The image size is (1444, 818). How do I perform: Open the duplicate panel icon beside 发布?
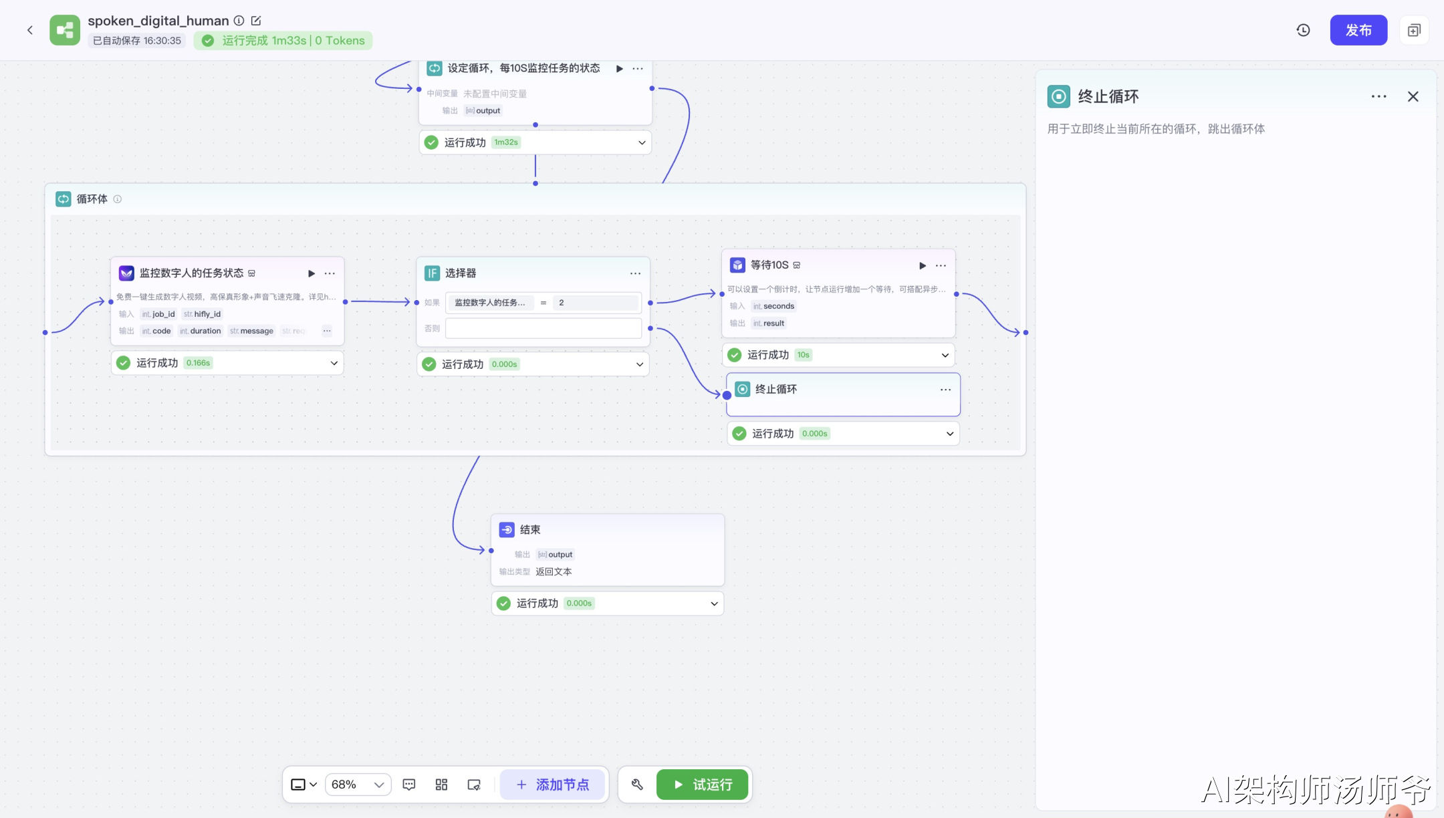click(x=1414, y=30)
